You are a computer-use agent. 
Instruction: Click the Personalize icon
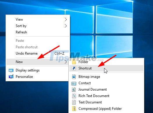[11, 77]
